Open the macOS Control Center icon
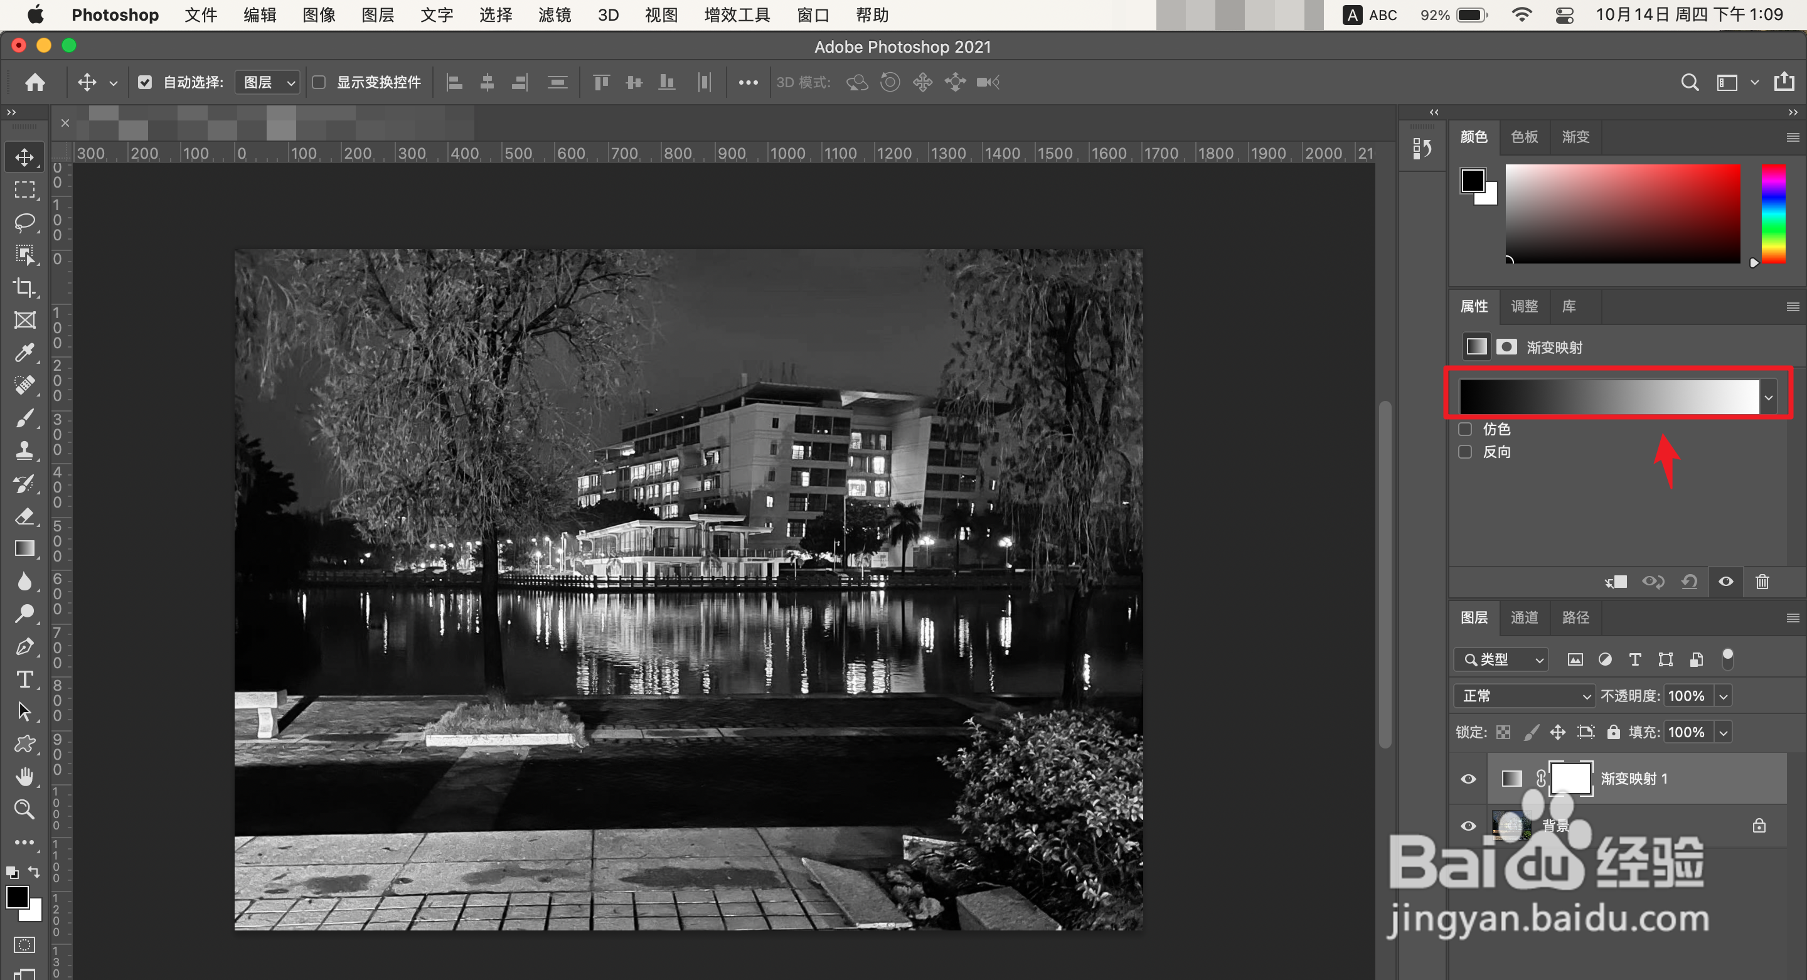Screen dimensions: 1807x980 click(1564, 14)
